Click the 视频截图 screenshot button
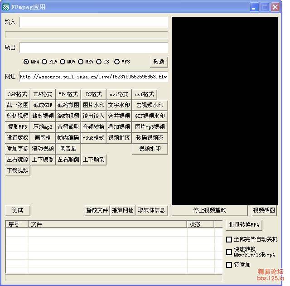Screen dimensions: 290x286 [x=264, y=210]
